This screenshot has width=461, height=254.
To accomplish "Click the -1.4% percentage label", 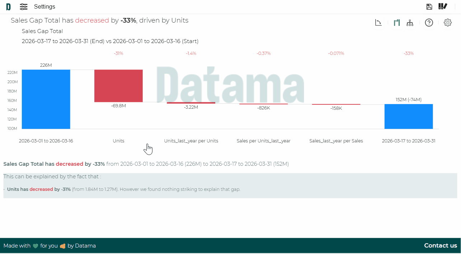I will (x=191, y=53).
